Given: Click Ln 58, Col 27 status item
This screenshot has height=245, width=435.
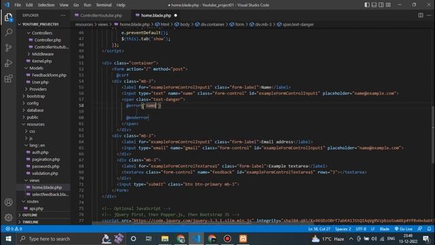Looking at the screenshot, I should click(319, 229).
